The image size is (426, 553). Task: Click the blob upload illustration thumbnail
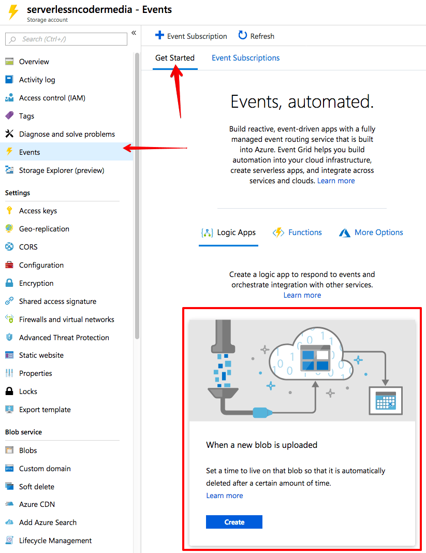302,370
